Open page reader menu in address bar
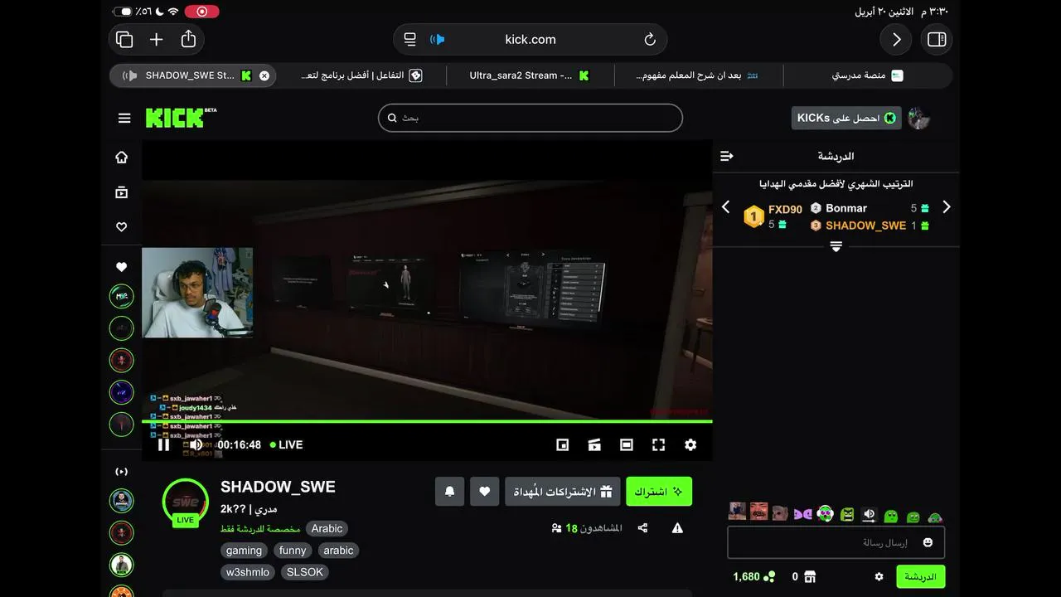The width and height of the screenshot is (1061, 597). [409, 39]
